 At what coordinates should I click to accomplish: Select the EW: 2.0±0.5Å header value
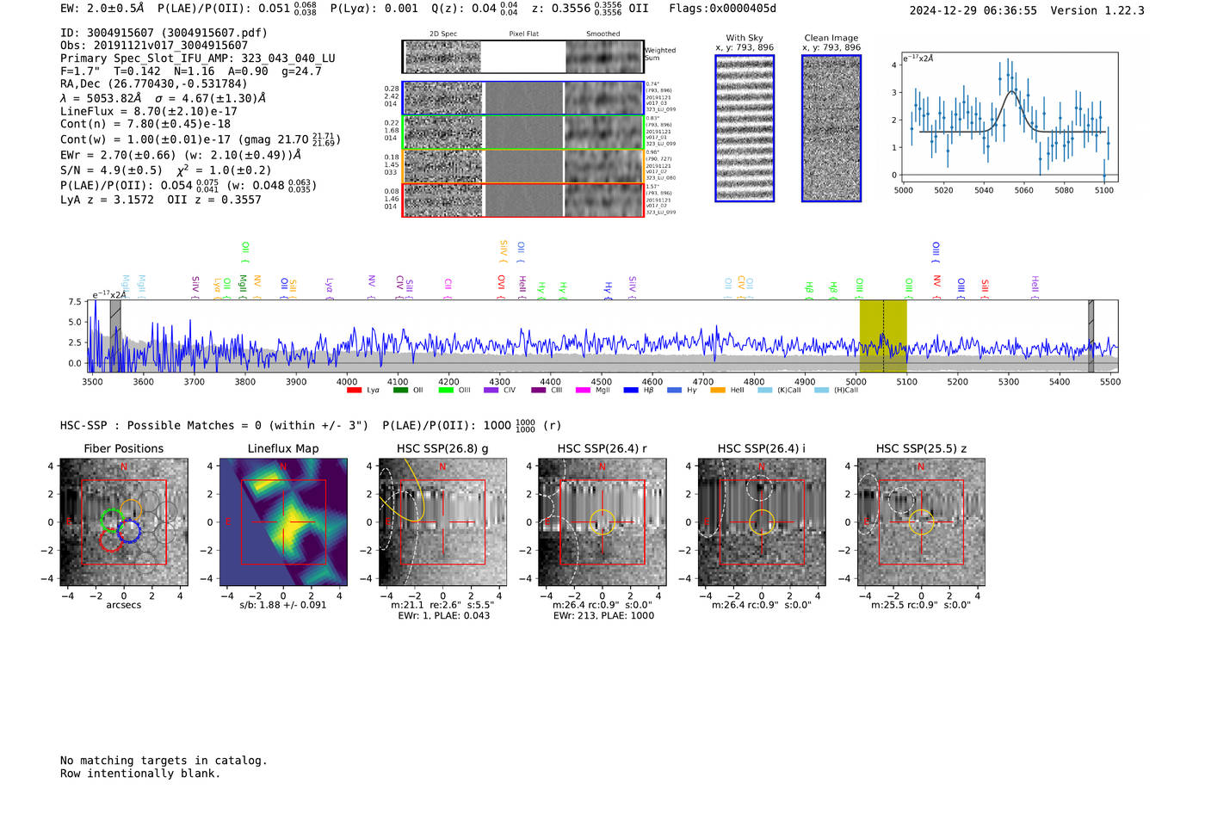click(x=102, y=9)
